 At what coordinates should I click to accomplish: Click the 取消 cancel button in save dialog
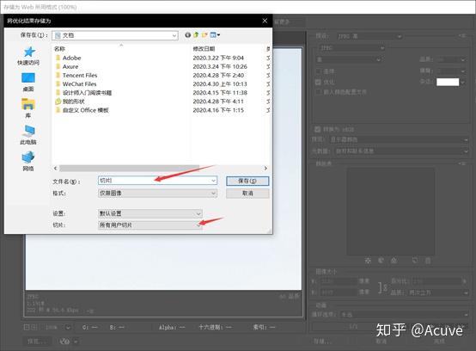coord(247,194)
